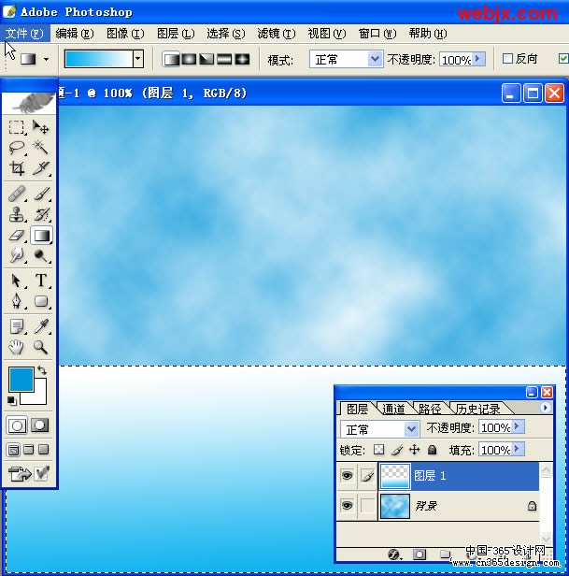Enable the 反向 reverse checkbox

(x=507, y=58)
